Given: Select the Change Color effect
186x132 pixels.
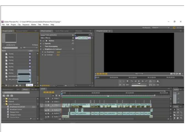Looking at the screenshot, I should [x=14, y=112].
